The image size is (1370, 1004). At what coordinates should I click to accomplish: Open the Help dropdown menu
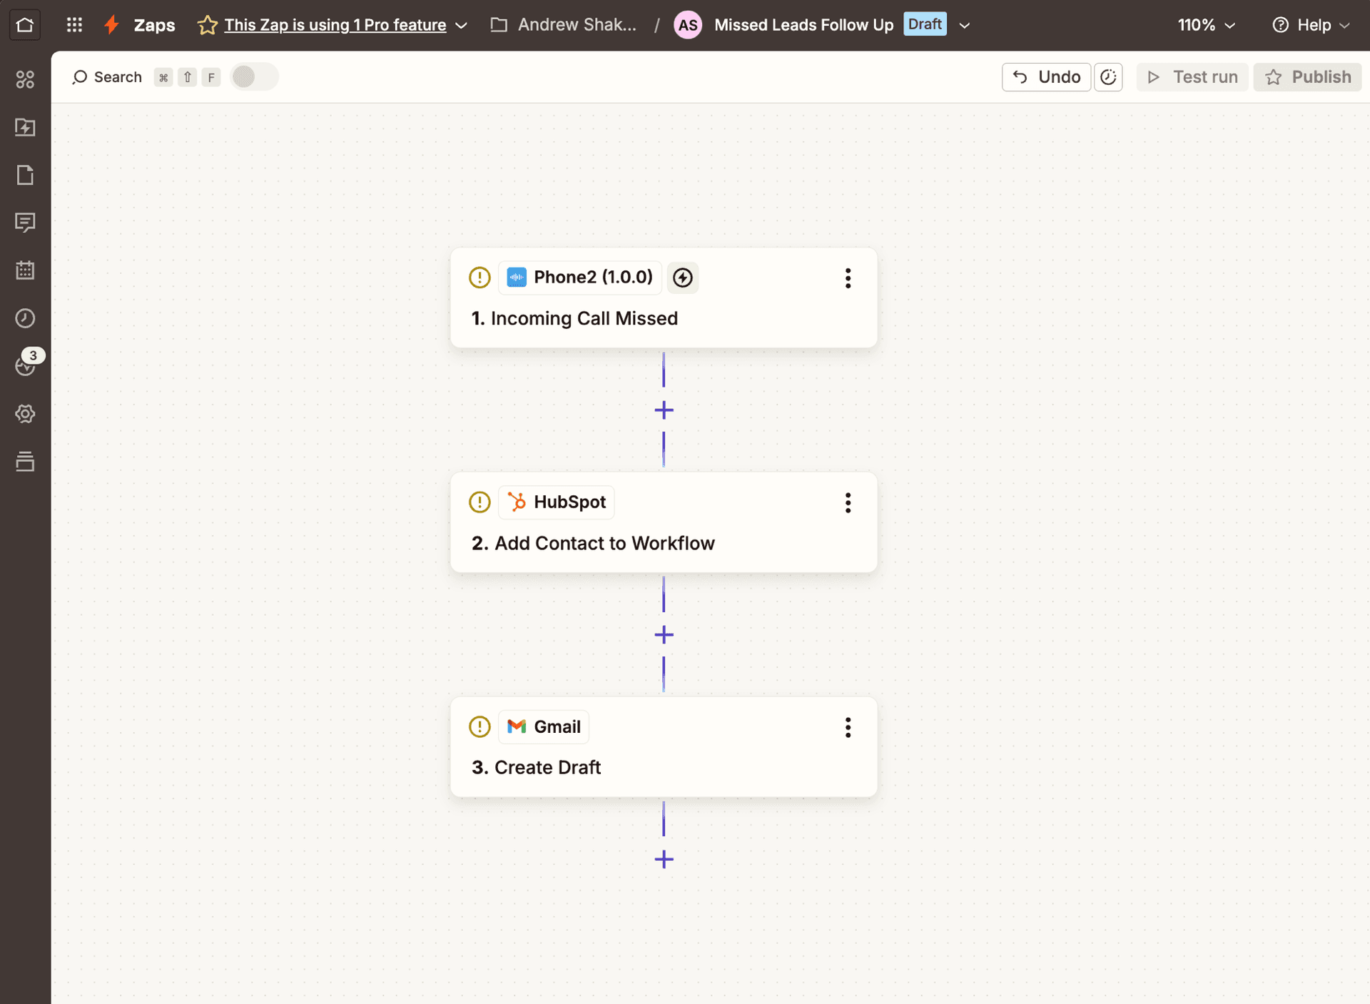coord(1311,25)
